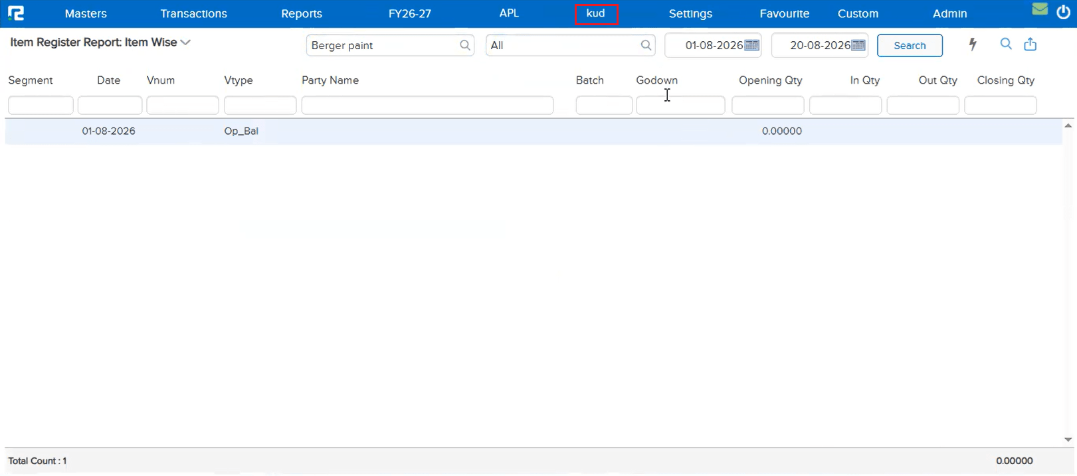Click the Segment column filter box
The width and height of the screenshot is (1077, 476).
(41, 105)
